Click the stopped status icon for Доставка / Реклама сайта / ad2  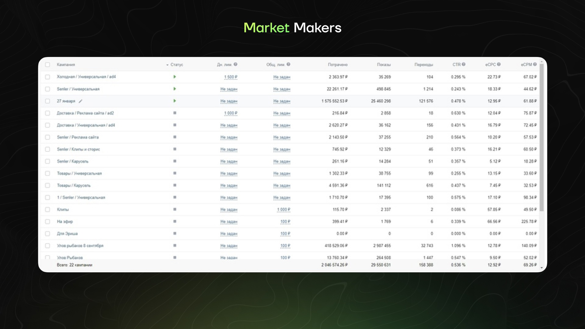coord(175,113)
